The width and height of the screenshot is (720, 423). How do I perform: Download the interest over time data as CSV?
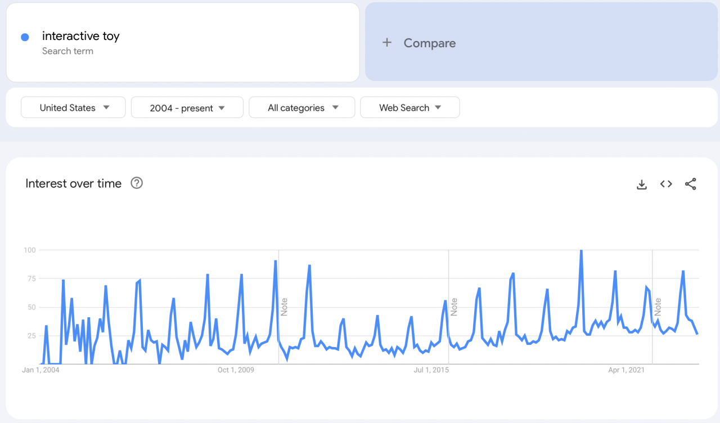click(641, 184)
